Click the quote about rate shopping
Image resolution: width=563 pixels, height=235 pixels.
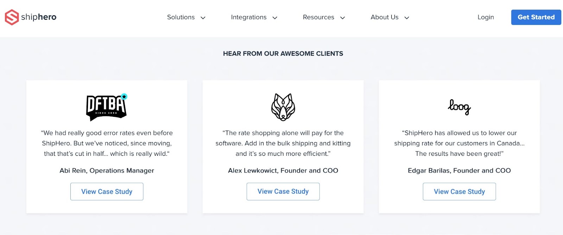pyautogui.click(x=283, y=143)
